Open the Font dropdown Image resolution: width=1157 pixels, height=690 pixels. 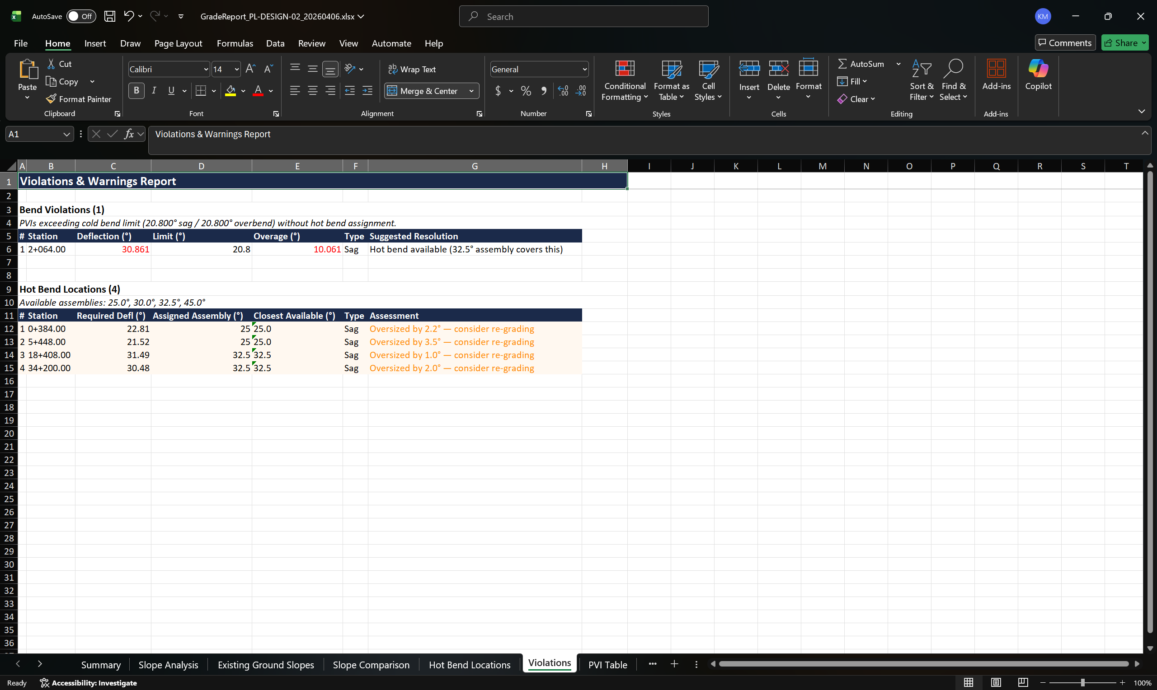[205, 69]
